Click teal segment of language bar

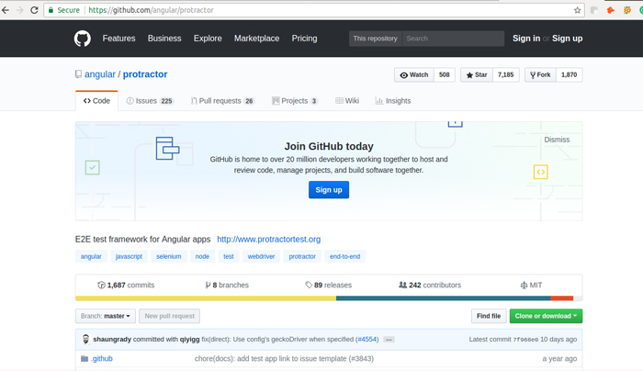(444, 298)
